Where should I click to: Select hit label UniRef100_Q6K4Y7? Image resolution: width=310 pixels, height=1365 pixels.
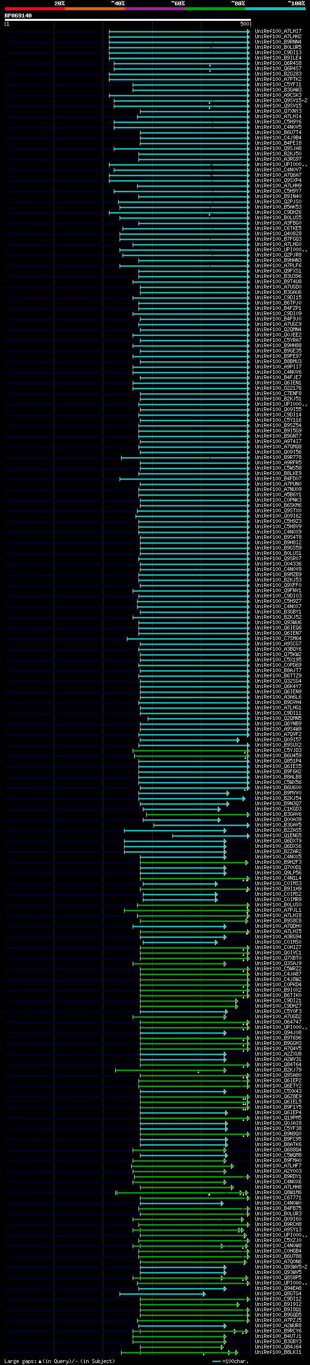[278, 686]
